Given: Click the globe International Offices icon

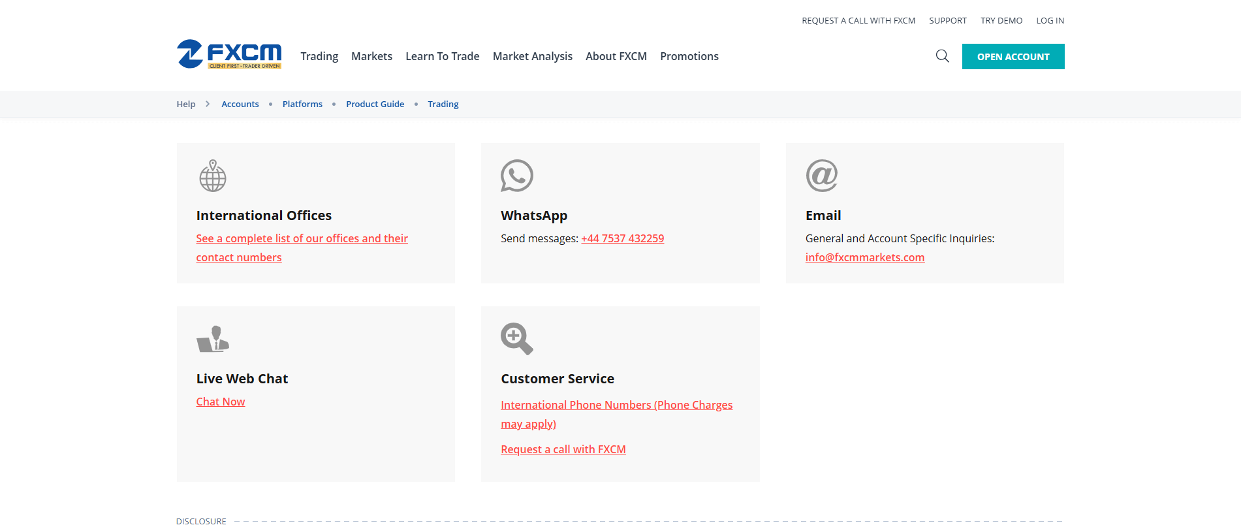Looking at the screenshot, I should pos(213,176).
